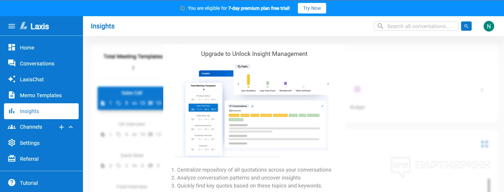Click the magnifier icon inside the search field
The height and width of the screenshot is (192, 504).
tap(380, 26)
